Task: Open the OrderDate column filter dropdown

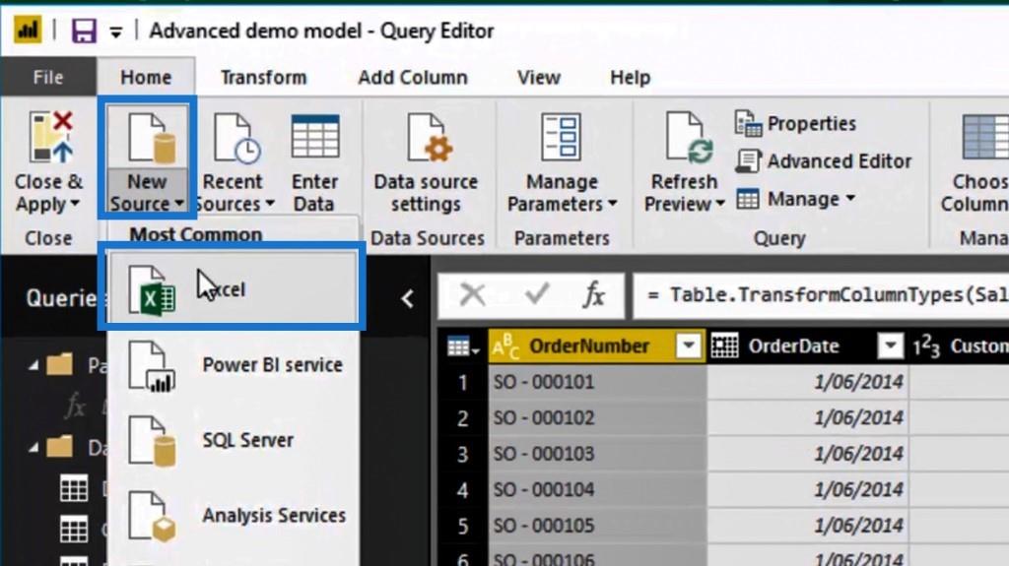Action: 891,346
